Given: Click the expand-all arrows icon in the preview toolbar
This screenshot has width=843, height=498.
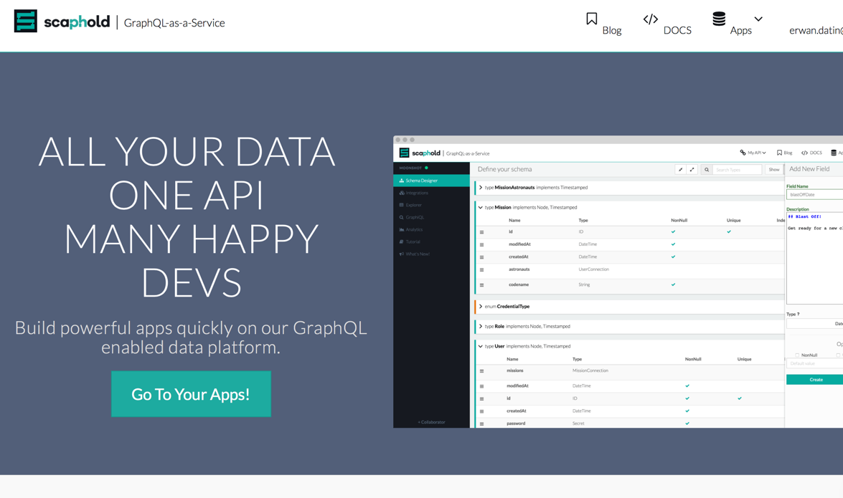Looking at the screenshot, I should [x=692, y=170].
